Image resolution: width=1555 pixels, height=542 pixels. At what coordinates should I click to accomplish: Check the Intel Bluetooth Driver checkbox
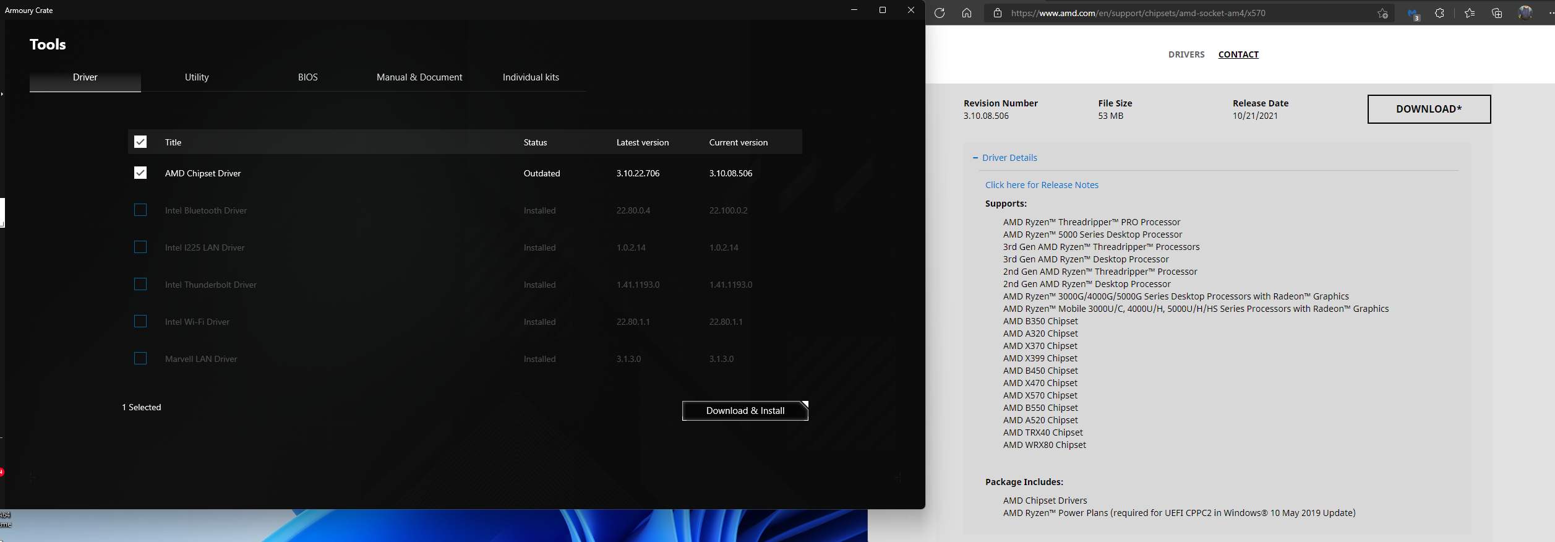(140, 210)
